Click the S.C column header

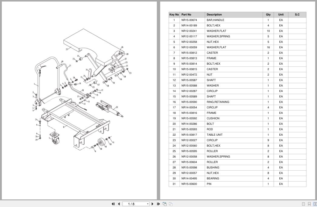(x=297, y=15)
